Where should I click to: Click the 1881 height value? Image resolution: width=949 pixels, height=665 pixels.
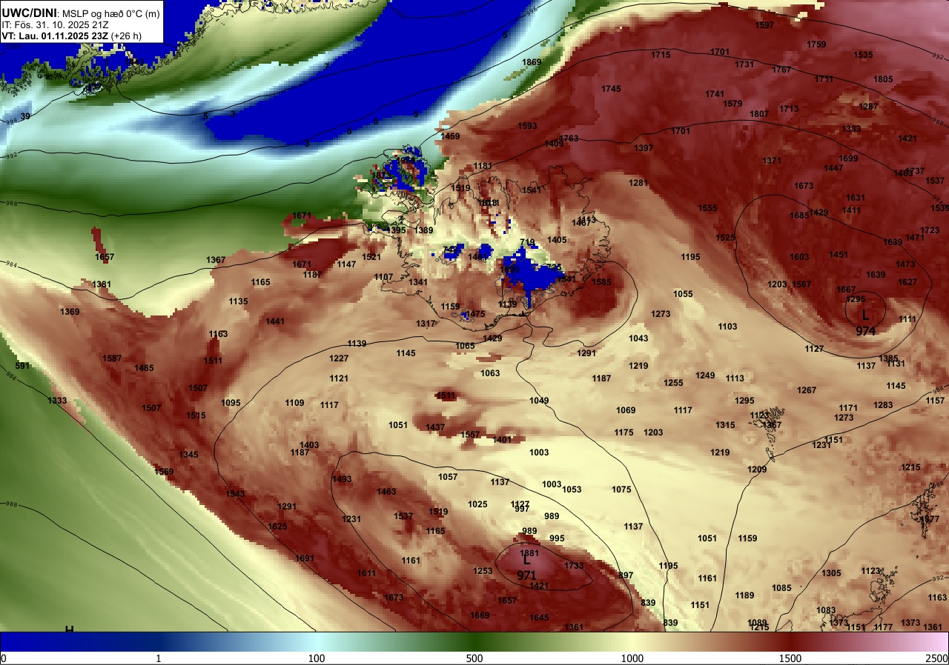(x=529, y=553)
